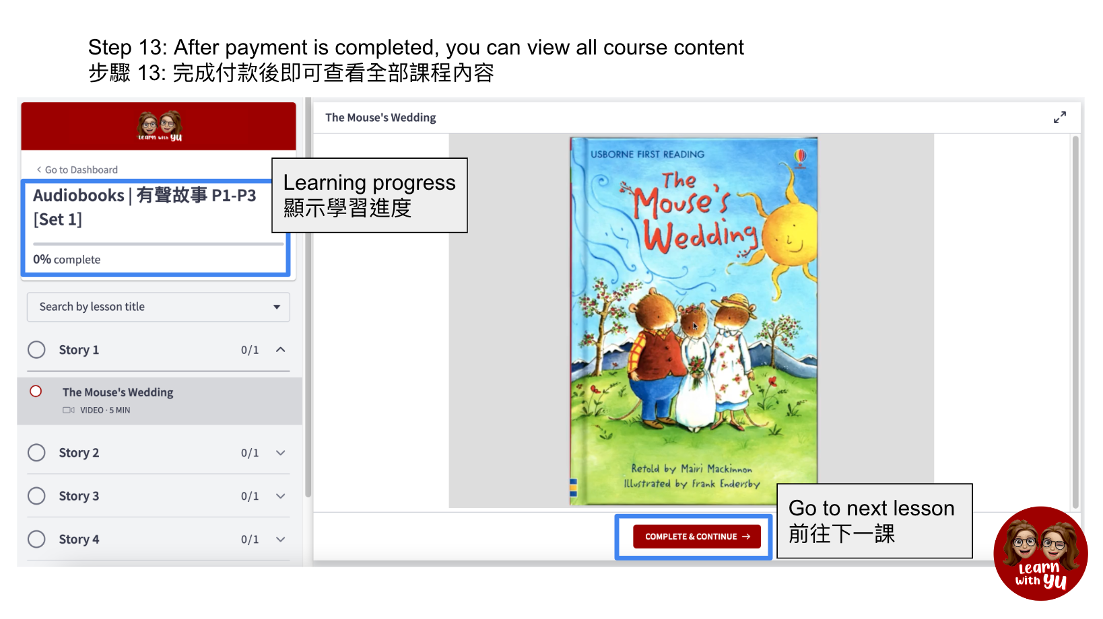Toggle the Story 4 completion circle
The image size is (1103, 619).
click(x=36, y=539)
